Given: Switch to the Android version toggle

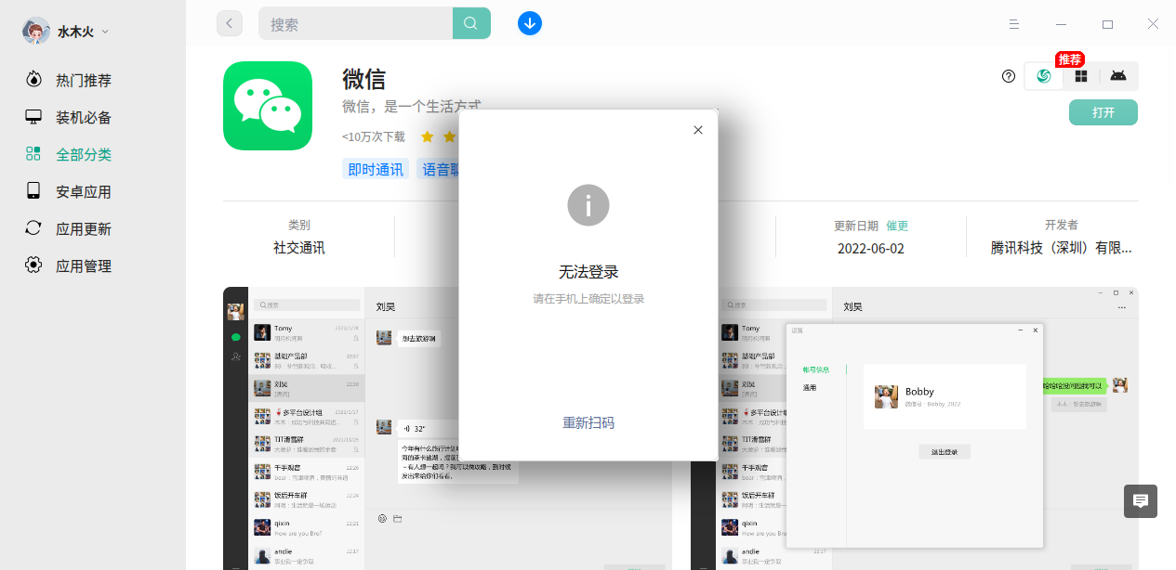Looking at the screenshot, I should tap(1117, 75).
